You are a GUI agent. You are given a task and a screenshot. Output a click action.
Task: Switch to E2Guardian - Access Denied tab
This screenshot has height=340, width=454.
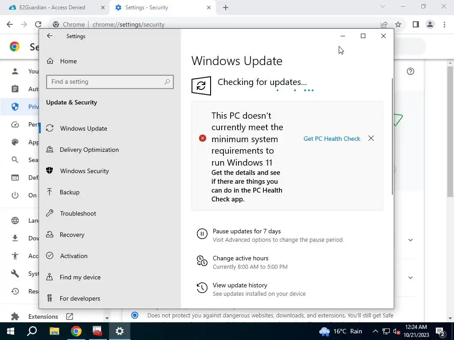click(52, 8)
